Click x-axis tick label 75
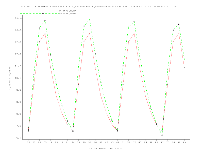The width and height of the screenshot is (201, 155). [x=168, y=142]
